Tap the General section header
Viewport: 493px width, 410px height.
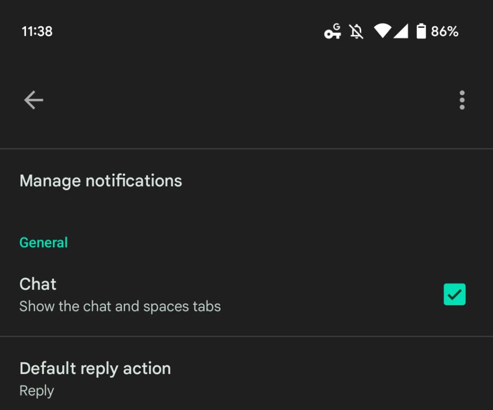pyautogui.click(x=43, y=242)
